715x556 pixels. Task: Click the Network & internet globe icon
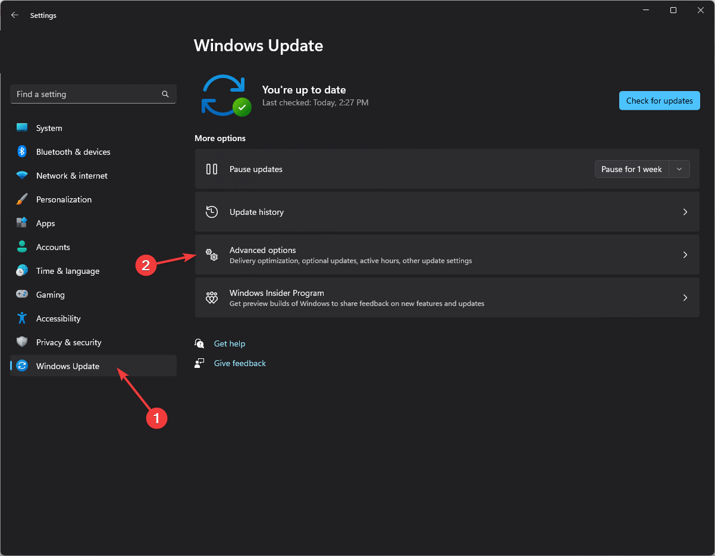(x=21, y=175)
